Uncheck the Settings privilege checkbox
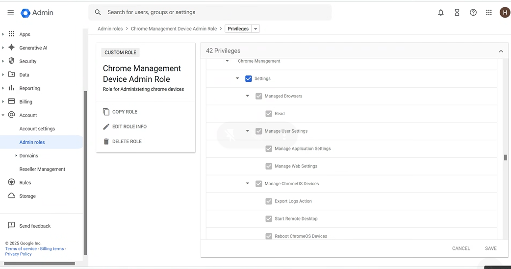The width and height of the screenshot is (511, 269). 249,78
